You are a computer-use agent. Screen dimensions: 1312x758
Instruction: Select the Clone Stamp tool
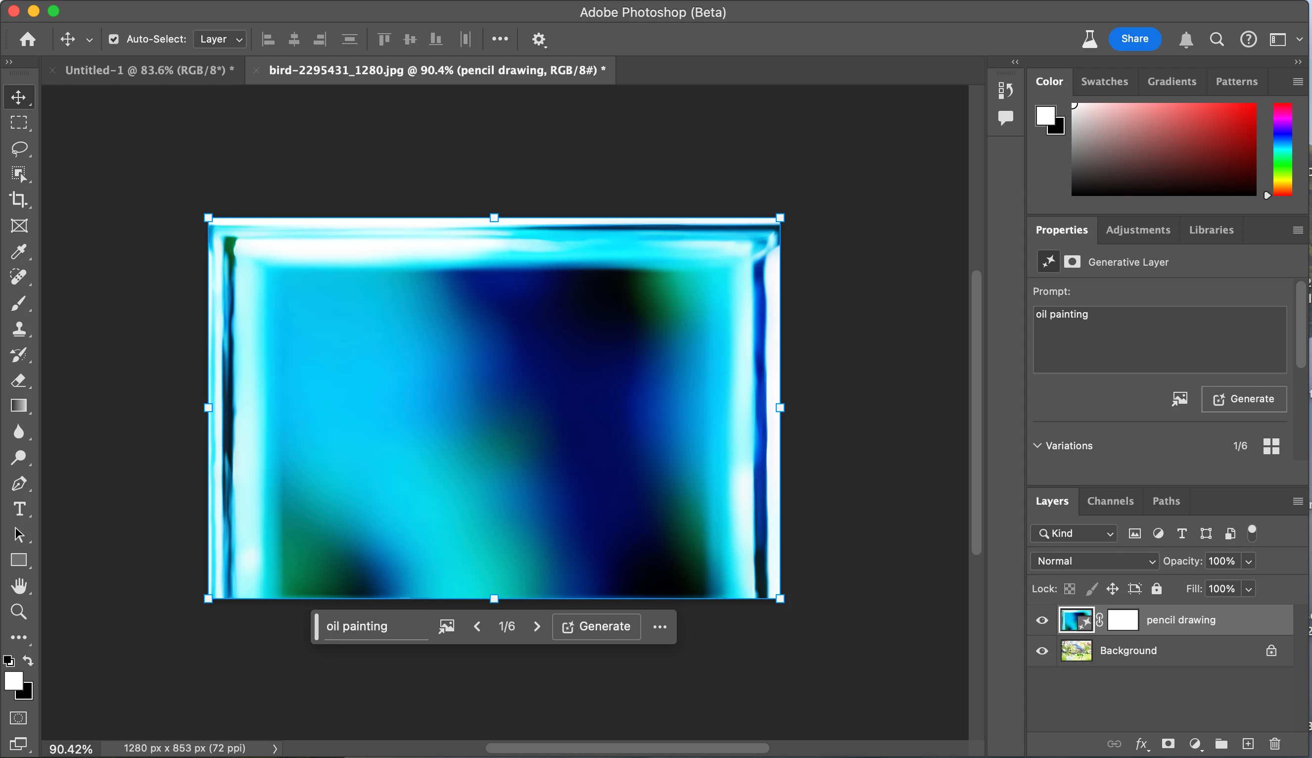[x=19, y=329]
